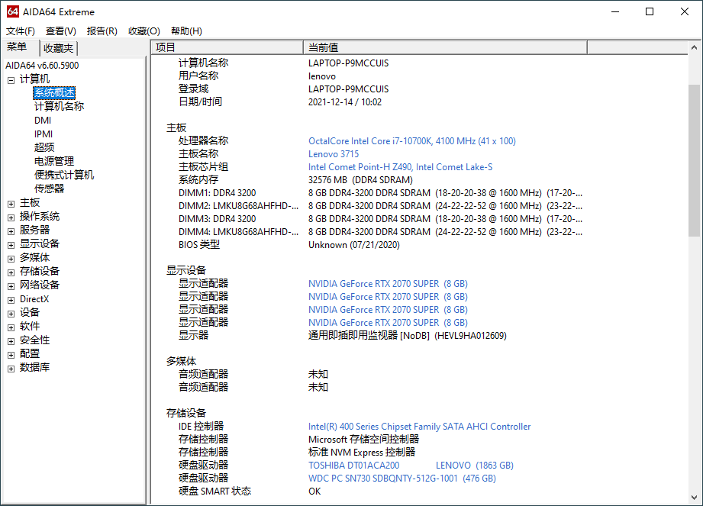
Task: Click the DirectX category icon
Action: pos(34,298)
